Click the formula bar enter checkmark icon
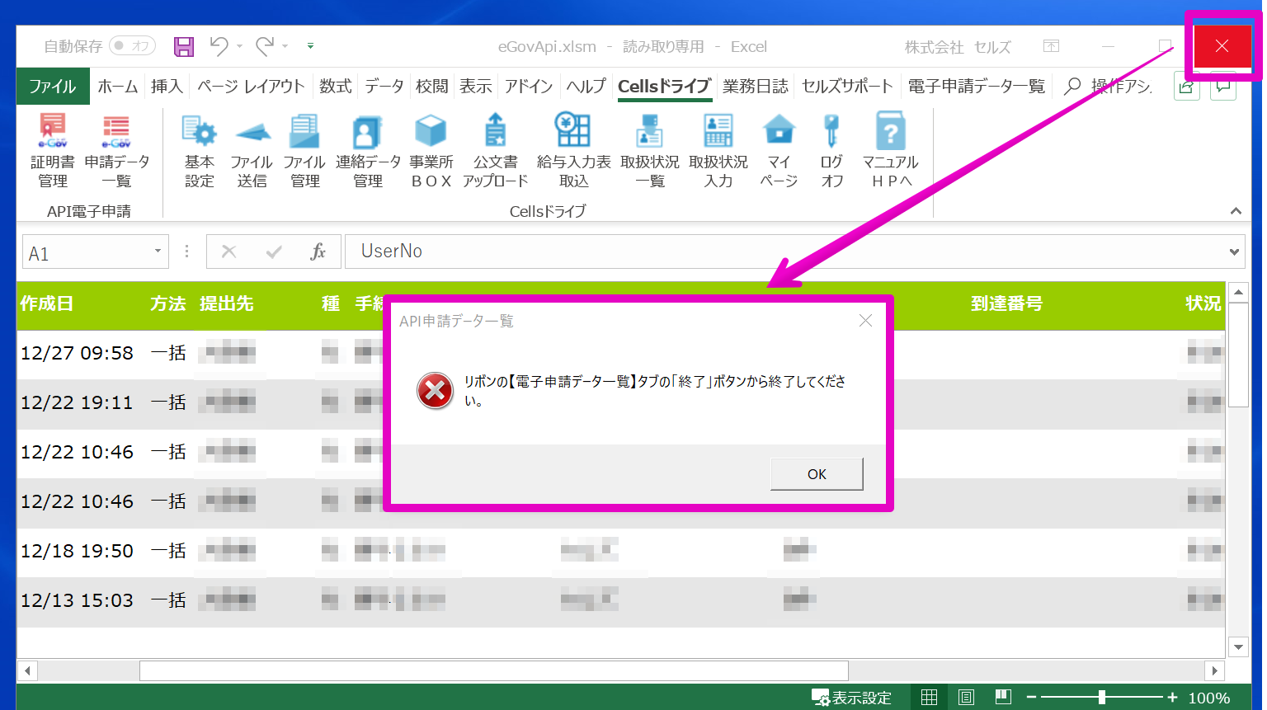 274,252
